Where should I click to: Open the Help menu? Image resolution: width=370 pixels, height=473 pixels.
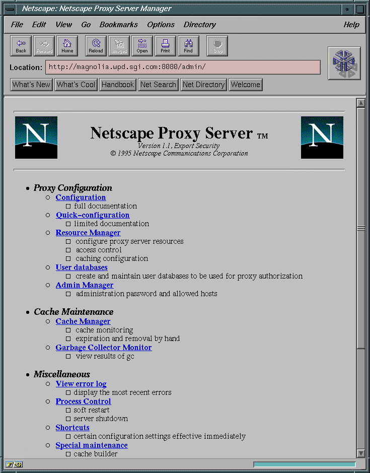(x=351, y=25)
